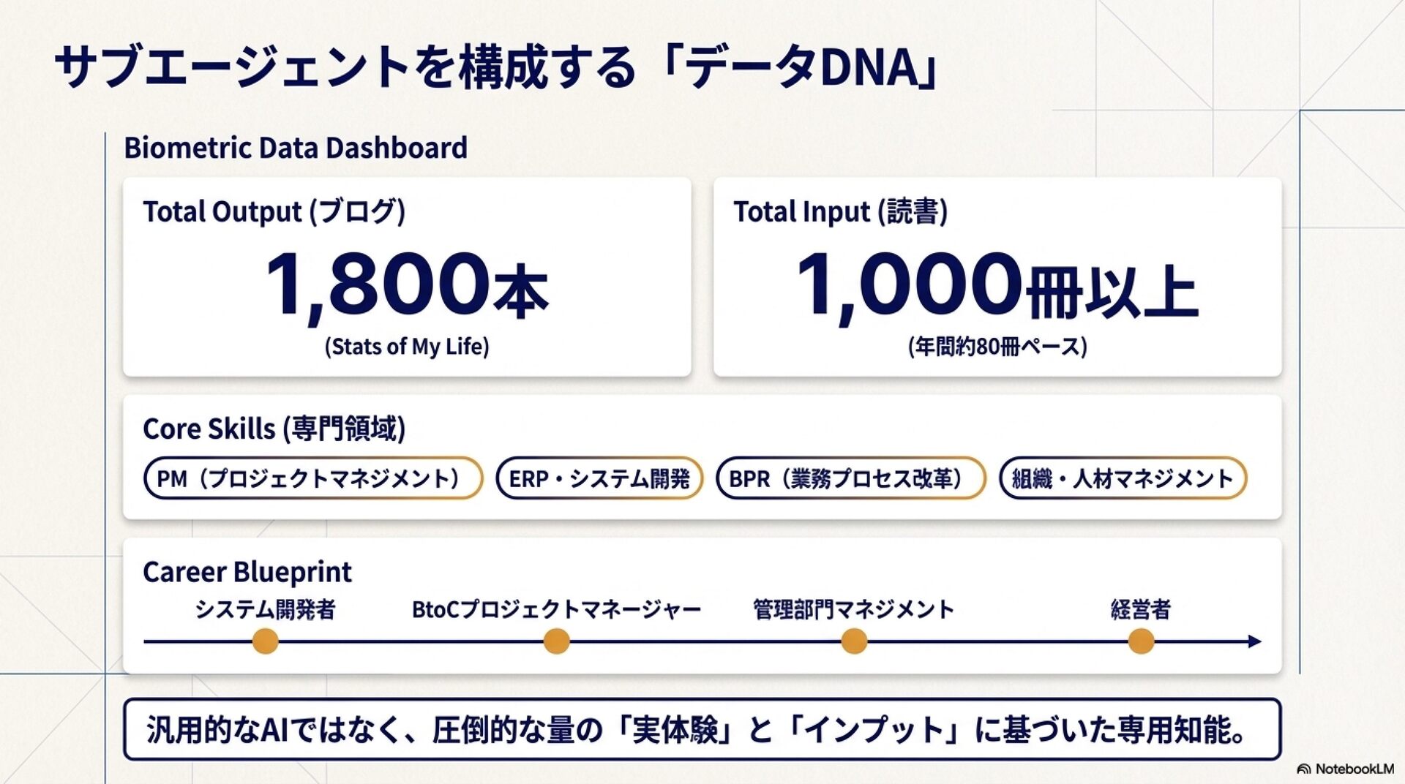Click the bottom summary box about 専用知能
This screenshot has width=1405, height=784.
point(702,729)
